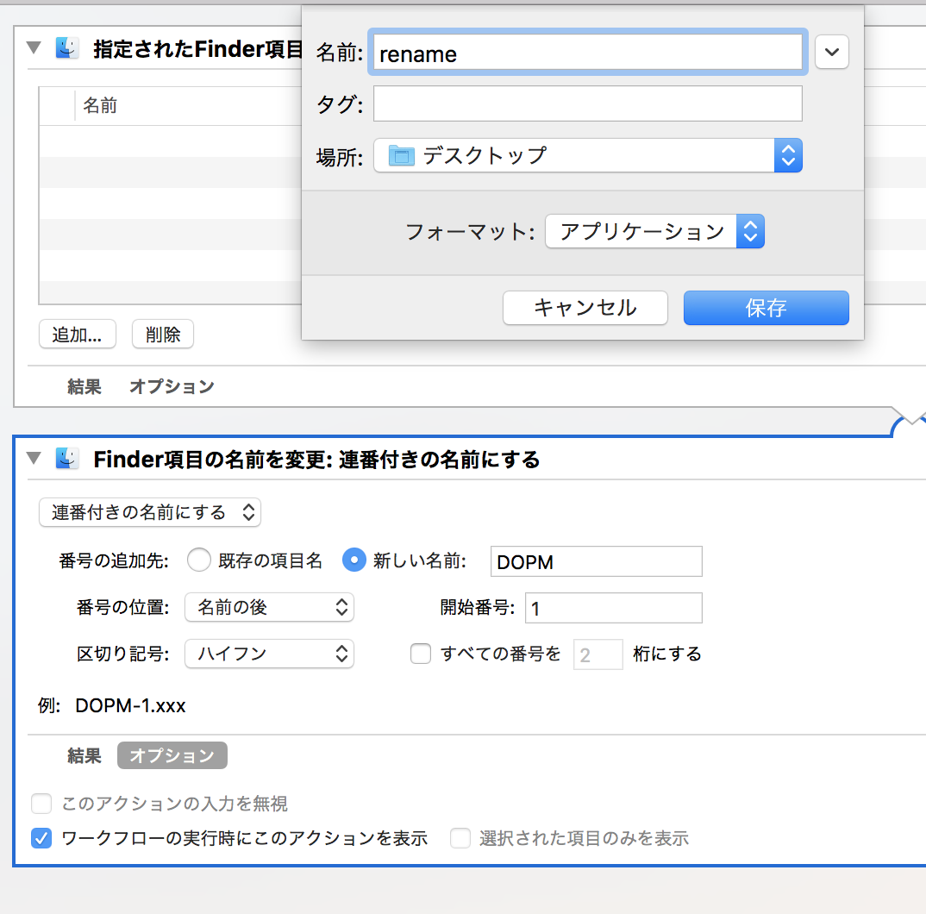This screenshot has height=914, width=926.
Task: Click the 削除 button
Action: click(x=163, y=335)
